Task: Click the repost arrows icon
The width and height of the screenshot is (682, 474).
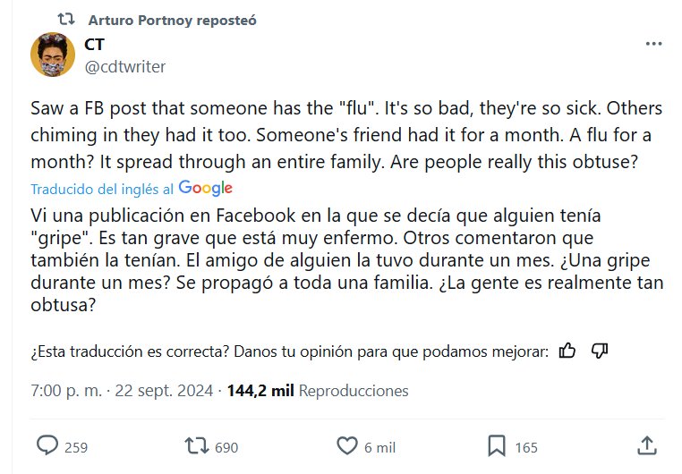Action: [194, 445]
